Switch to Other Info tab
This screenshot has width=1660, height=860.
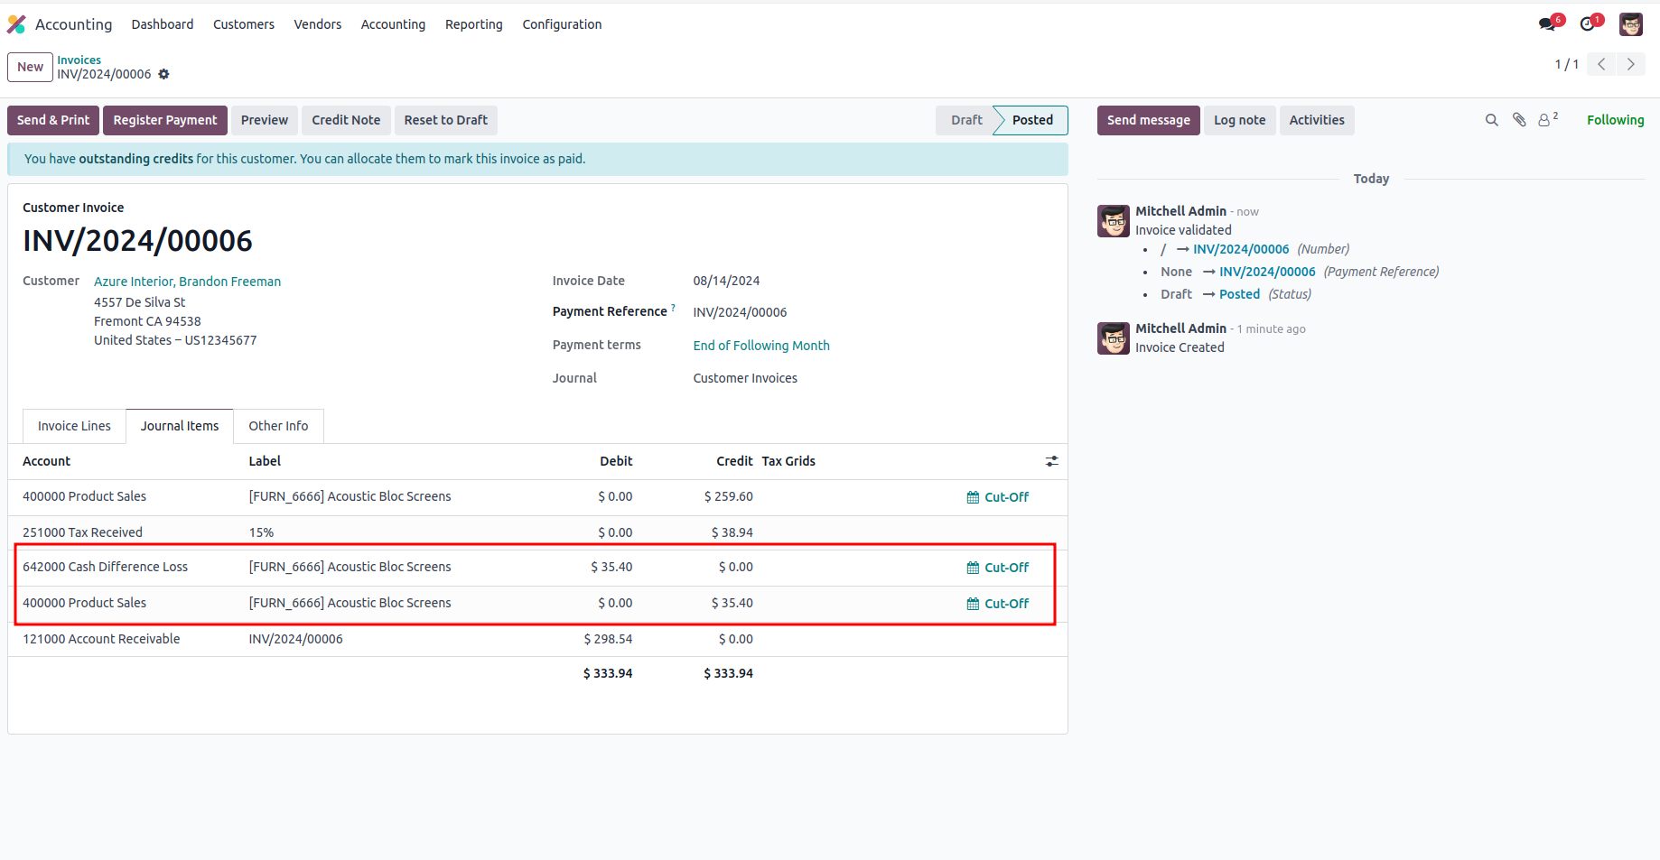point(278,426)
